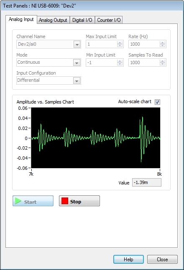Open the Counter I/O tab

point(109,20)
